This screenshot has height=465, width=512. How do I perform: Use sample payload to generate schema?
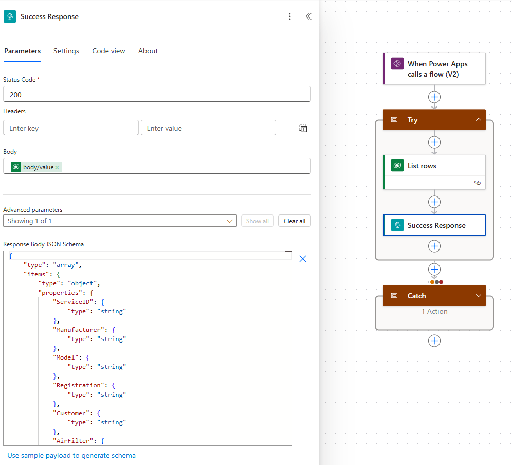(71, 455)
